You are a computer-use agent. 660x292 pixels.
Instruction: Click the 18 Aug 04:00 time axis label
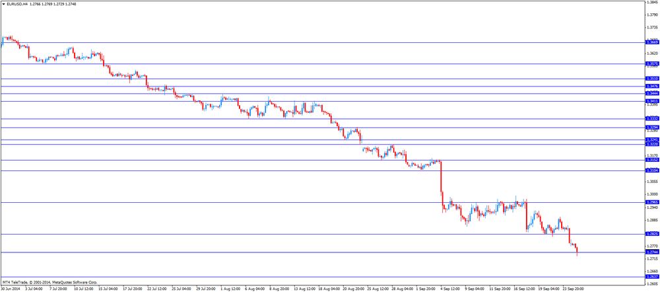pos(329,289)
